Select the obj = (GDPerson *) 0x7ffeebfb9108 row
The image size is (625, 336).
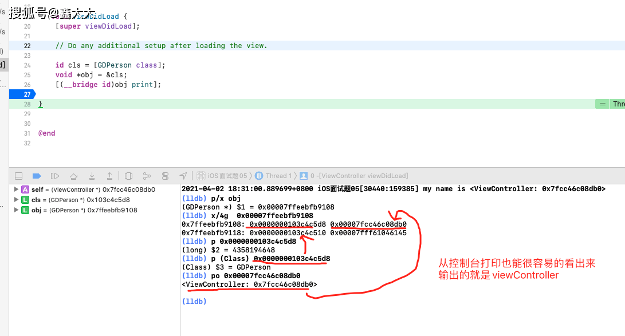point(95,210)
